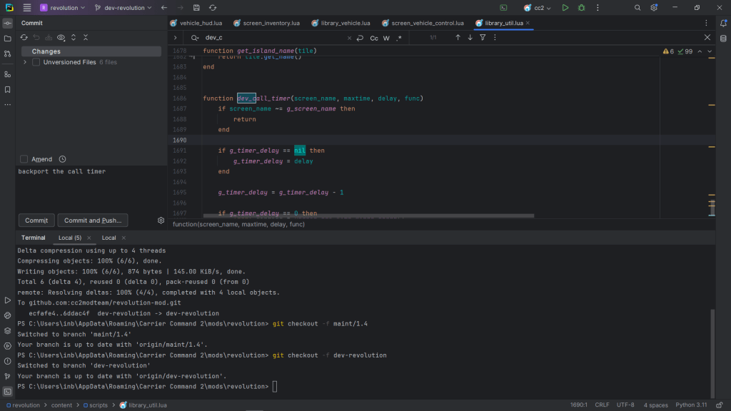
Task: Switch to the screen_inventory.lua tab
Action: (x=269, y=23)
